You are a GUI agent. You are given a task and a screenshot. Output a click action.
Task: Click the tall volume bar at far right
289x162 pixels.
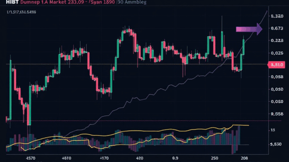point(239,139)
